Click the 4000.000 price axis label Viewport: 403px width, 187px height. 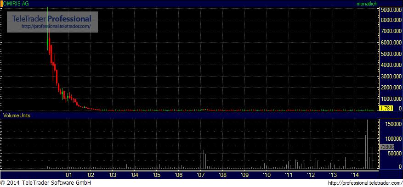tap(391, 65)
